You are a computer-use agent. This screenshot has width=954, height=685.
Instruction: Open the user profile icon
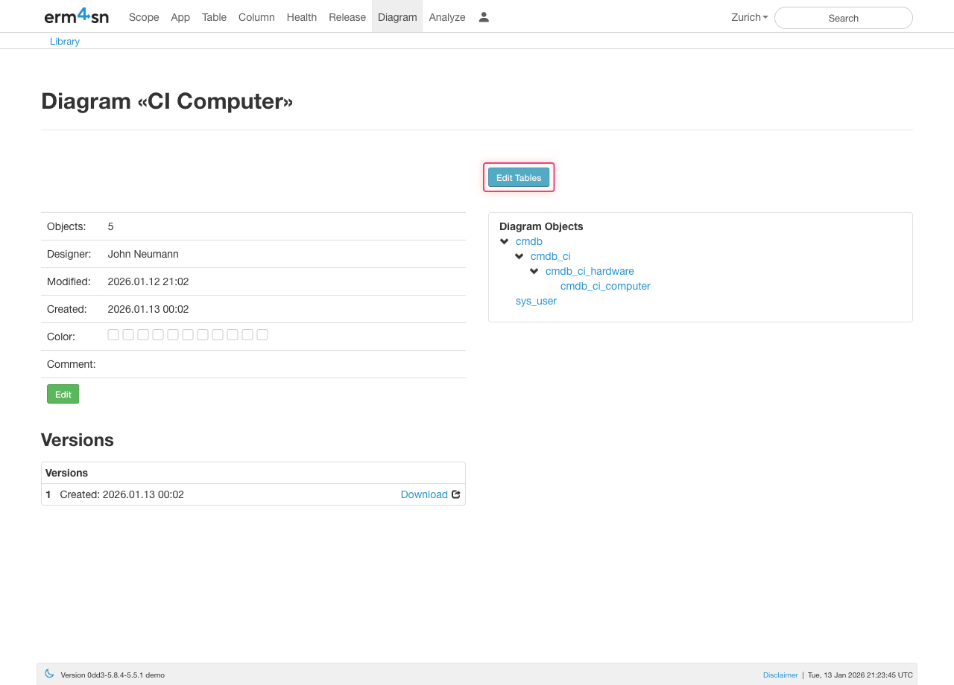coord(484,17)
